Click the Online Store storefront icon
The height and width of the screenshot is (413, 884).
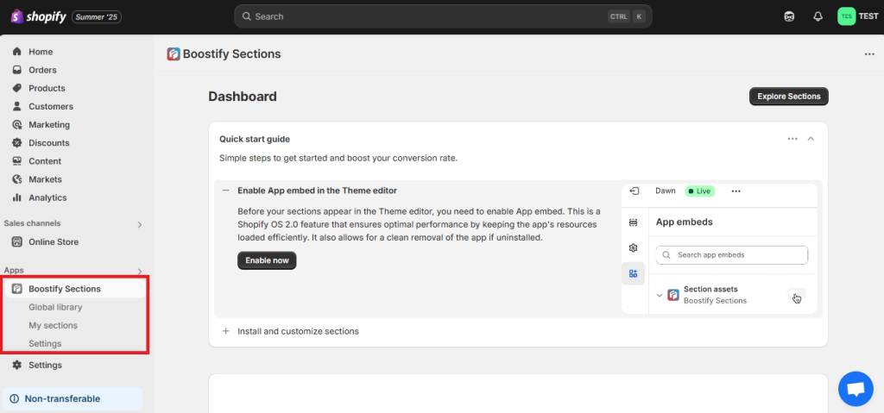(17, 242)
